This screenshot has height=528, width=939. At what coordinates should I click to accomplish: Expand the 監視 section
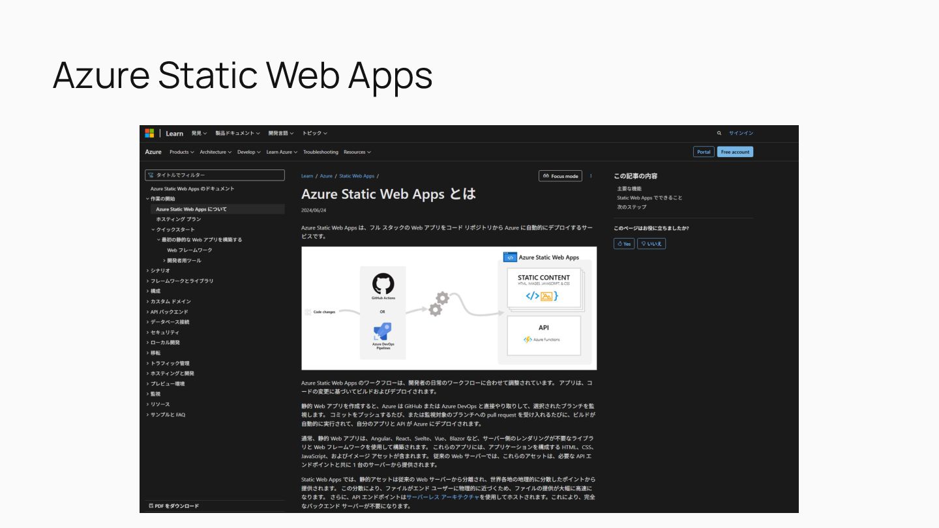[x=153, y=394]
